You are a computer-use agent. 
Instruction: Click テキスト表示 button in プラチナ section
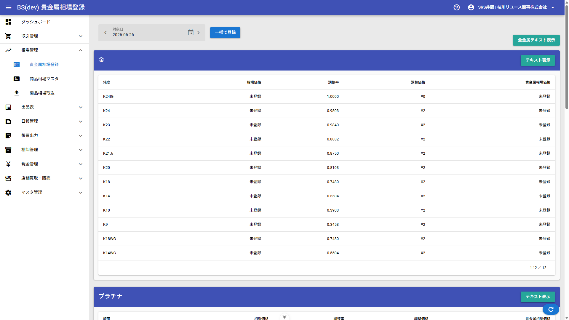538,297
